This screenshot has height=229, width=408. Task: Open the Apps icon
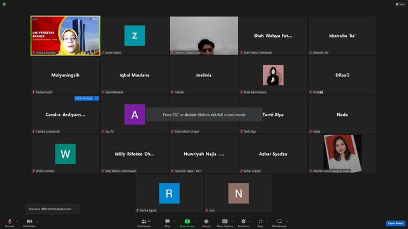[260, 221]
